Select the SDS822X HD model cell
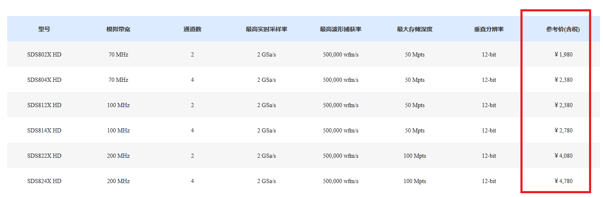The height and width of the screenshot is (197, 603). (x=44, y=156)
